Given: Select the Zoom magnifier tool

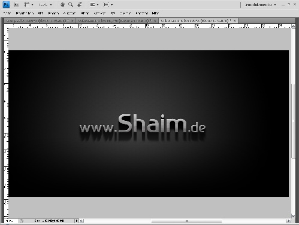Looking at the screenshot, I should click(71, 4).
